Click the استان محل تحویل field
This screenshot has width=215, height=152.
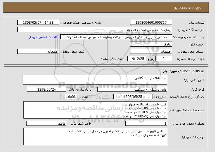coord(151,52)
